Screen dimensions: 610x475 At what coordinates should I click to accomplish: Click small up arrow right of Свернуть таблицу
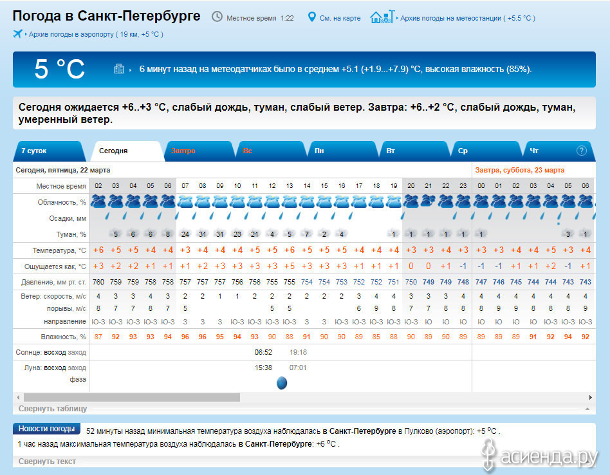(x=586, y=409)
